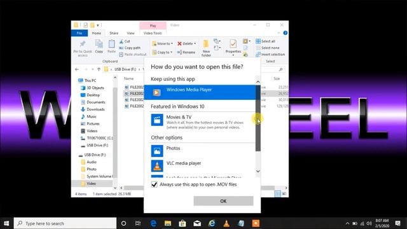This screenshot has height=229, width=407.
Task: Open the Properties ribbon button
Action: pyautogui.click(x=233, y=48)
